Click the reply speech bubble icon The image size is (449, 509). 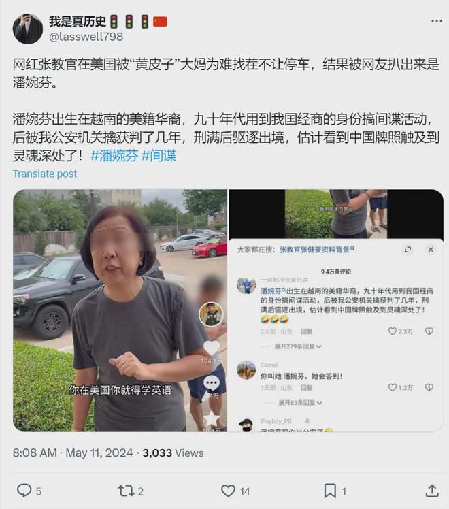24,491
